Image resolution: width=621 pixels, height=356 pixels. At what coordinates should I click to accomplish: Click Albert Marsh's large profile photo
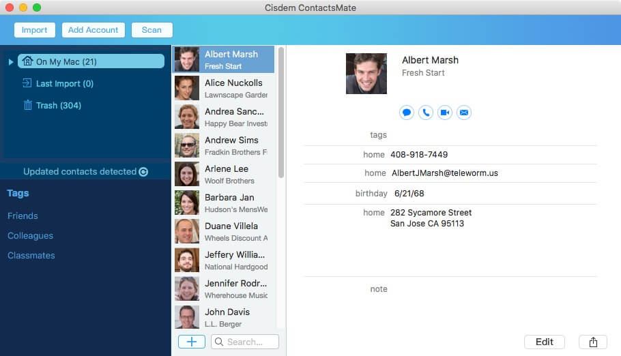coord(366,74)
